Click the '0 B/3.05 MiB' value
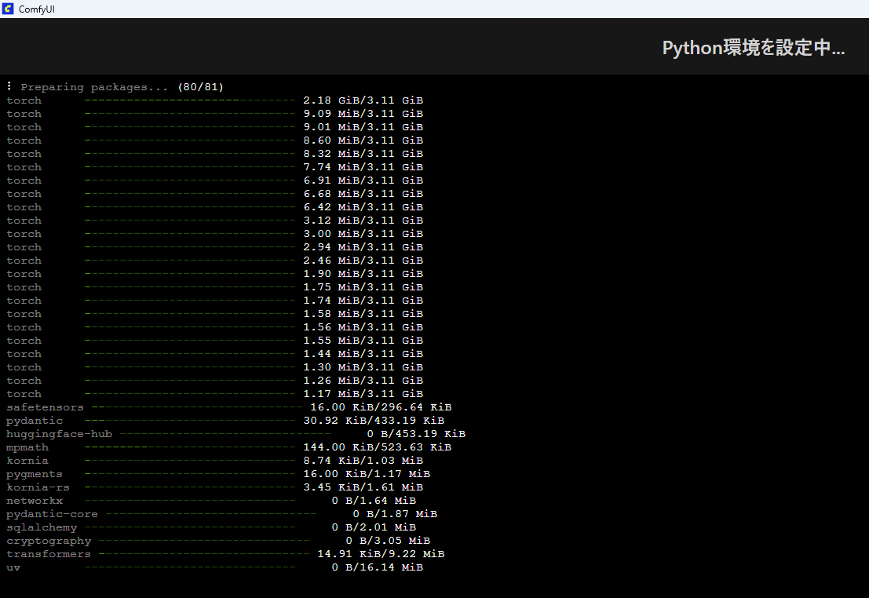The height and width of the screenshot is (598, 869). pyautogui.click(x=388, y=541)
